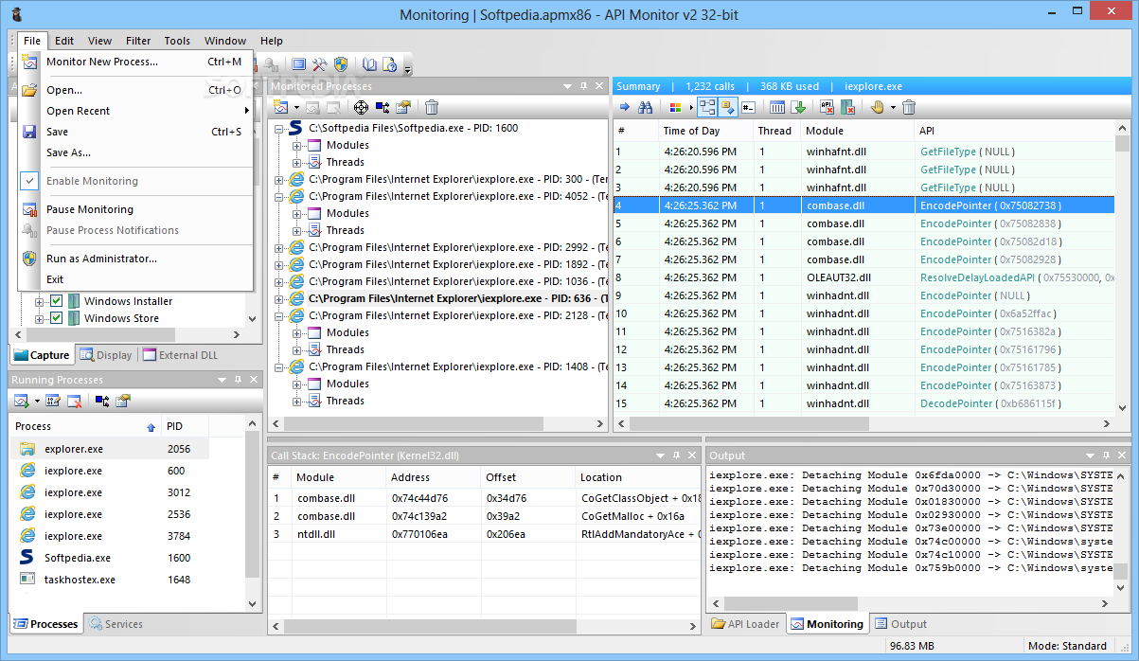Uncheck the Windows Installer checkbox

tap(57, 301)
